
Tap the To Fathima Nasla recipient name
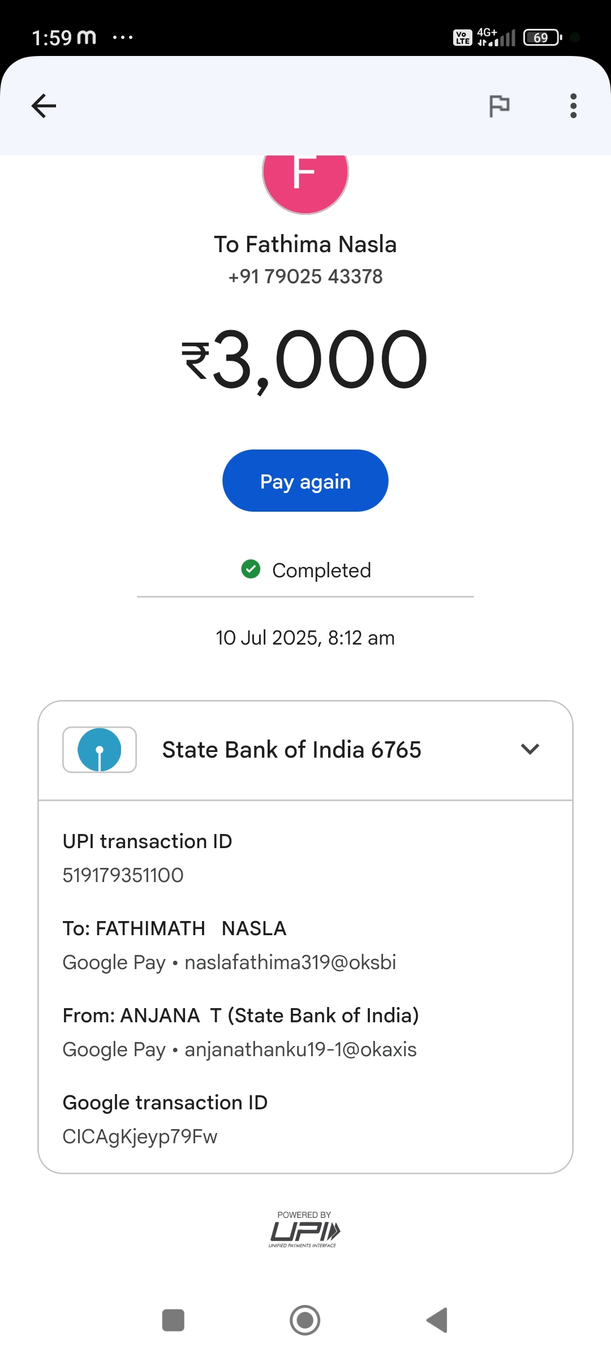[305, 244]
